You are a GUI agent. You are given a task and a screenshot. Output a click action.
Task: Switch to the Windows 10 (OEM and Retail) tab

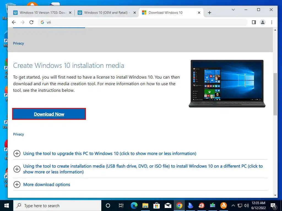pos(107,13)
